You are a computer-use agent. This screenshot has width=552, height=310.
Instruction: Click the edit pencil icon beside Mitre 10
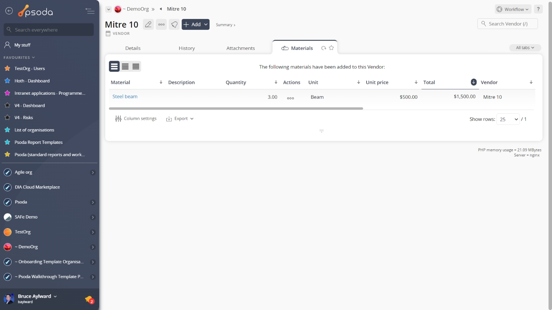(x=148, y=24)
